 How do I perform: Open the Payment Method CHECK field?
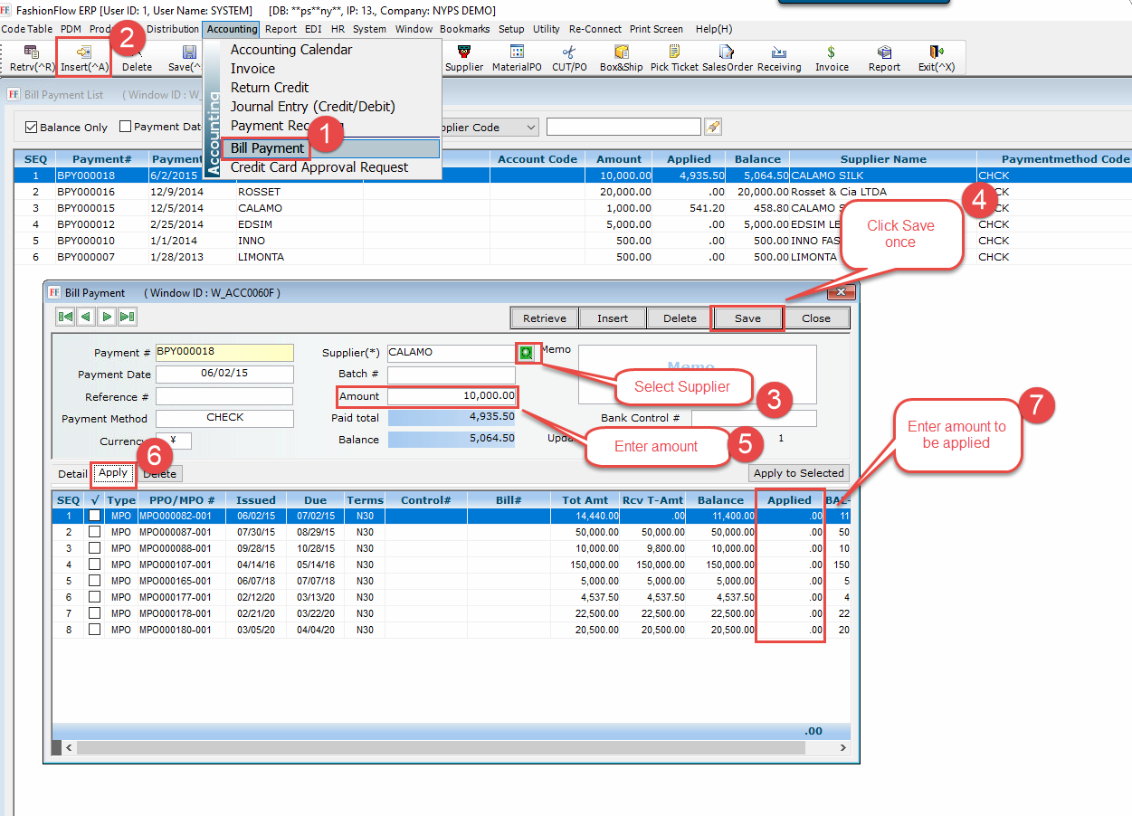coord(224,418)
